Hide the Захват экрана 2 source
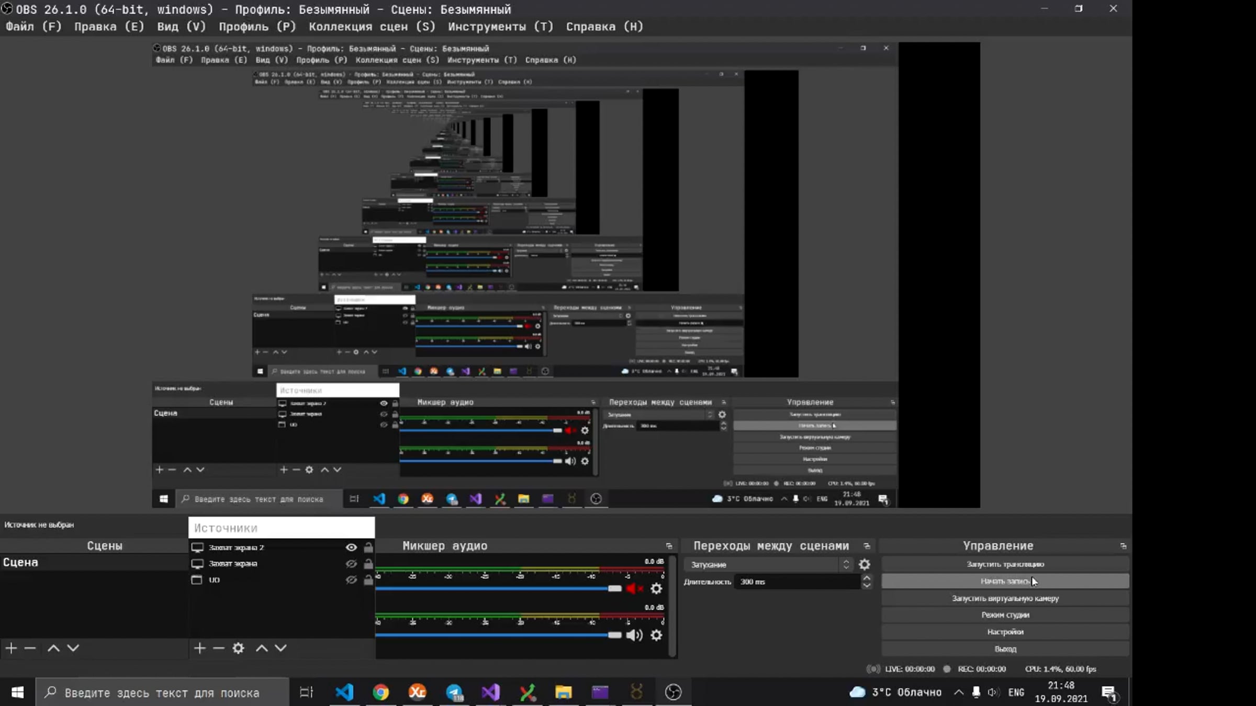This screenshot has width=1256, height=706. click(352, 548)
